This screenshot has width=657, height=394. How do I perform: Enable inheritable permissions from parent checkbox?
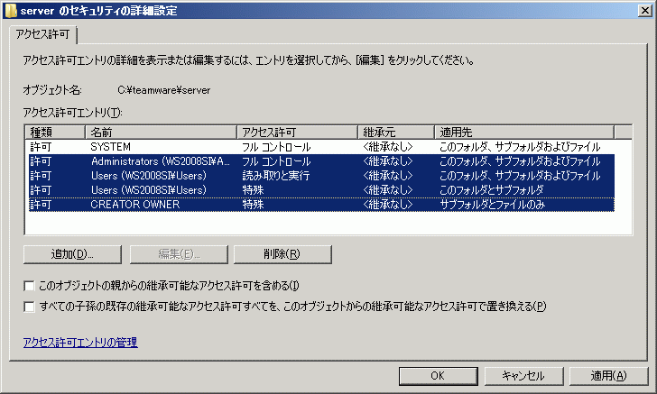[x=29, y=286]
